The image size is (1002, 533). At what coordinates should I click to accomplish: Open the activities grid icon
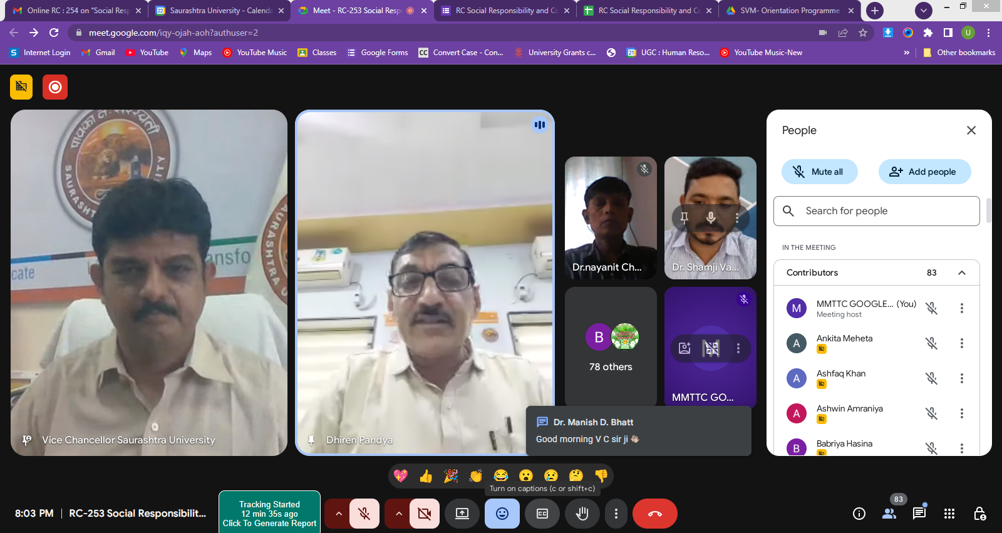click(x=949, y=514)
